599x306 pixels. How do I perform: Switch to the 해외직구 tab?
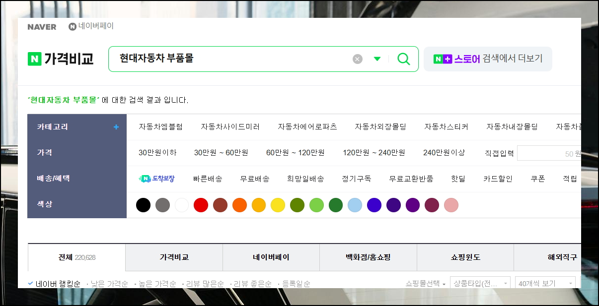coord(547,257)
